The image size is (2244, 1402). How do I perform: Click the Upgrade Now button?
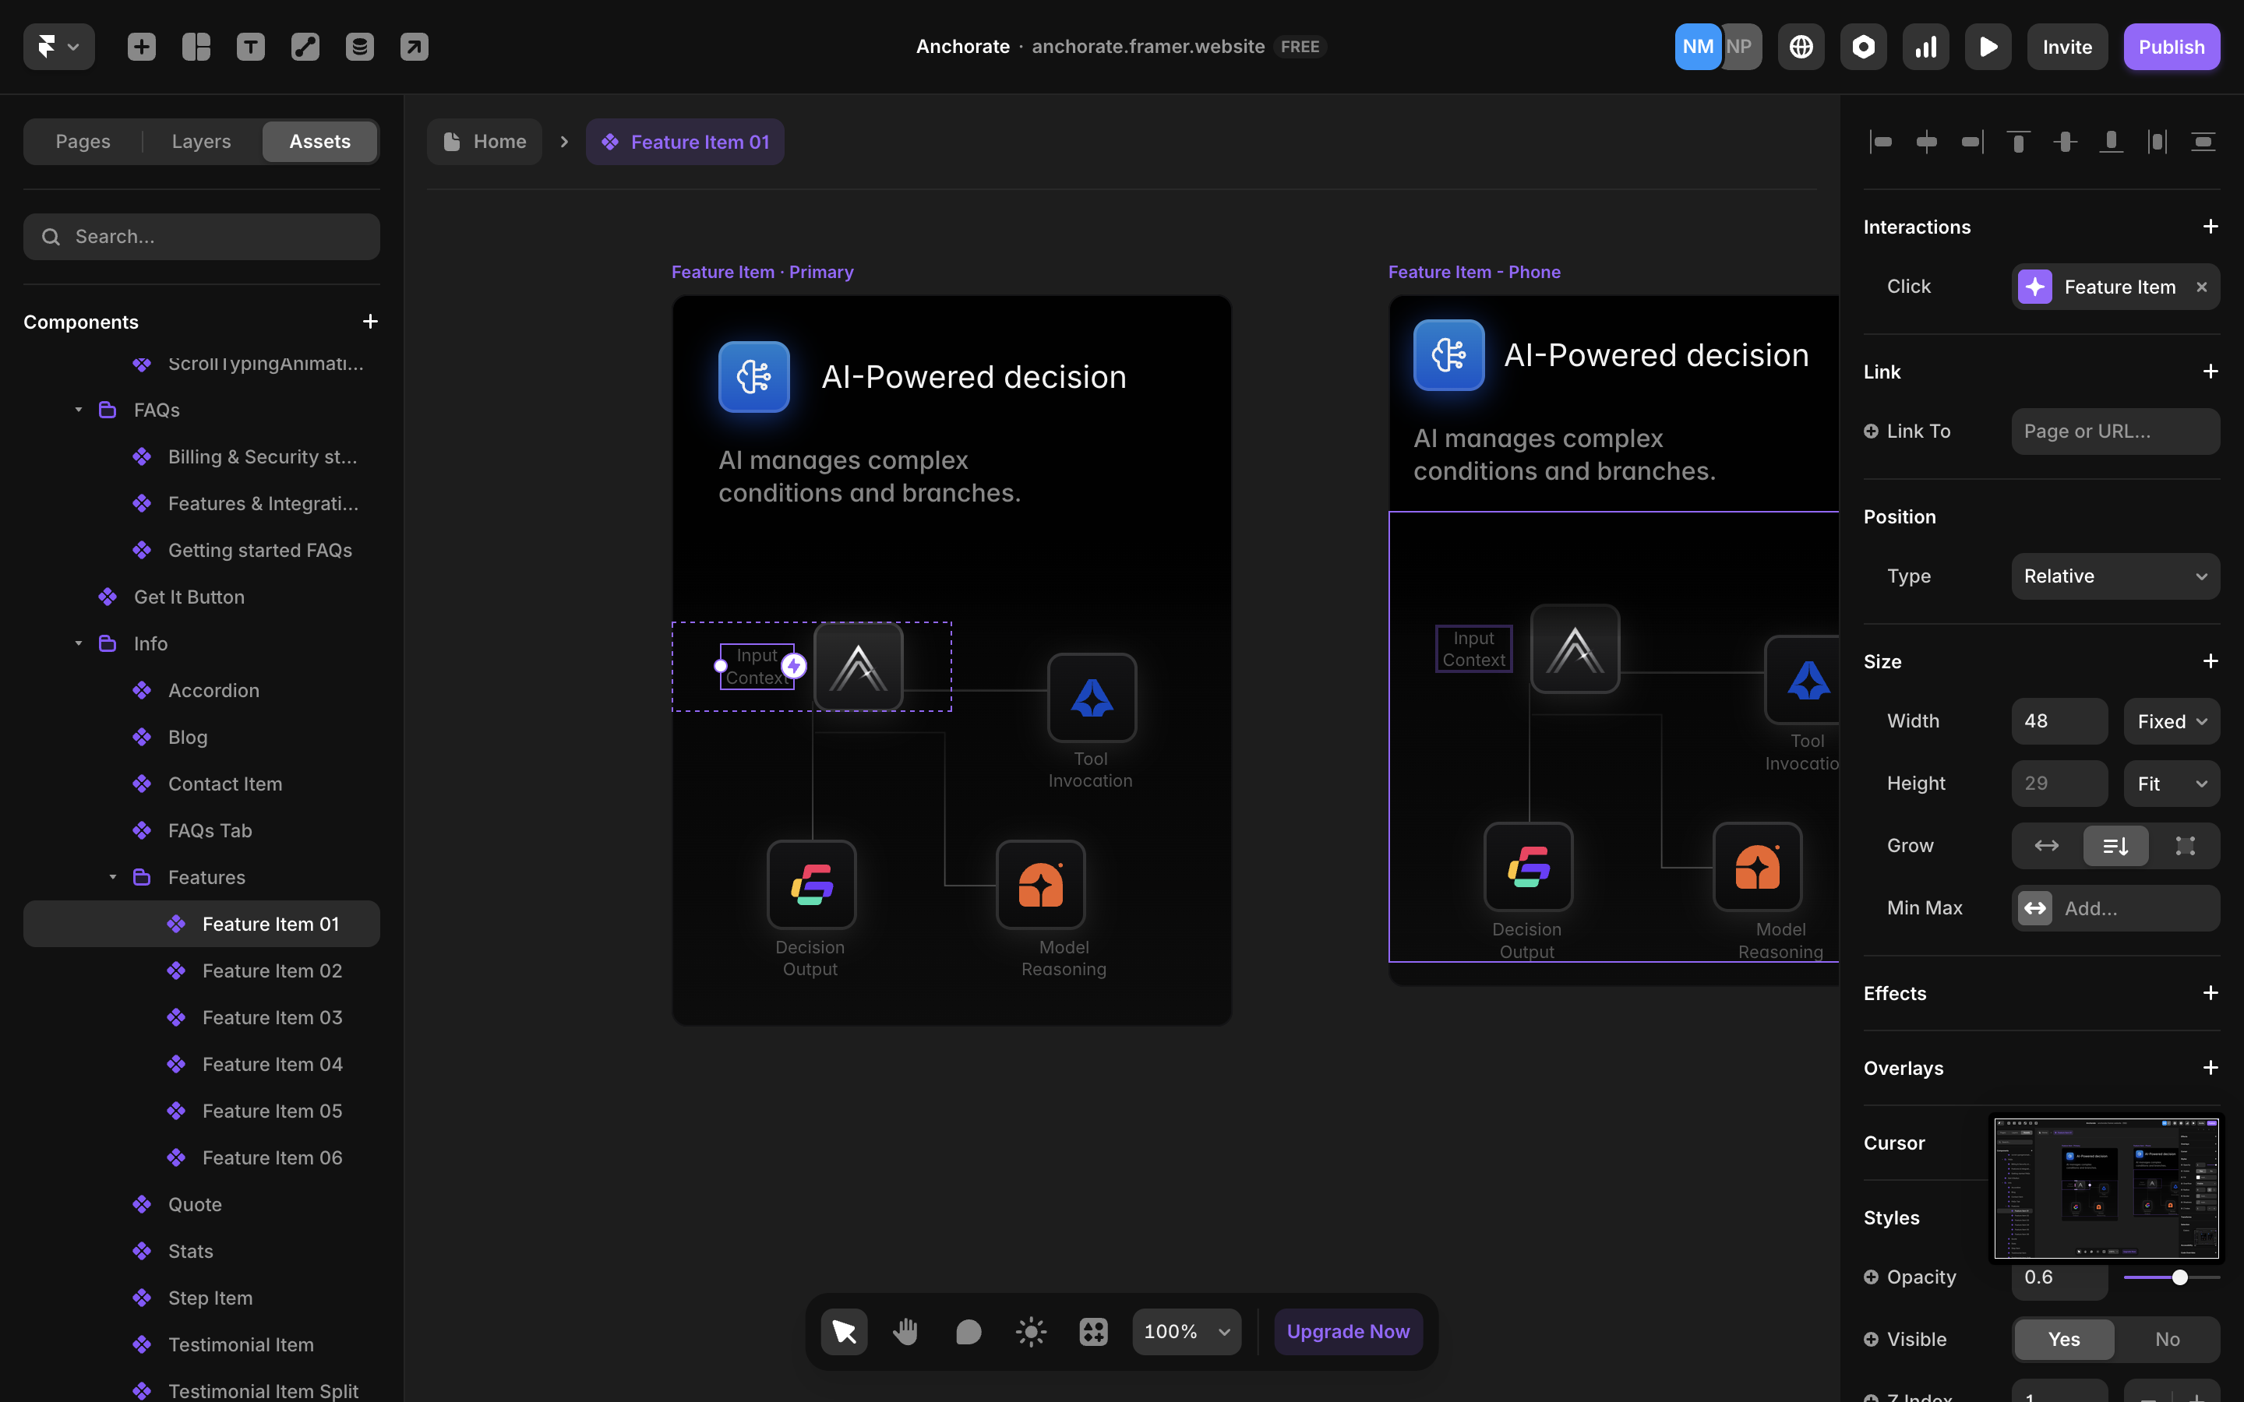click(x=1347, y=1332)
